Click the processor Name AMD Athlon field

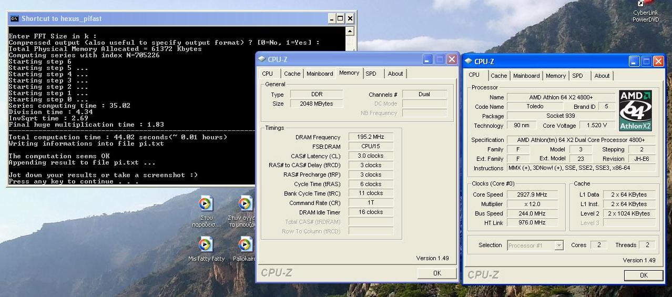[561, 97]
